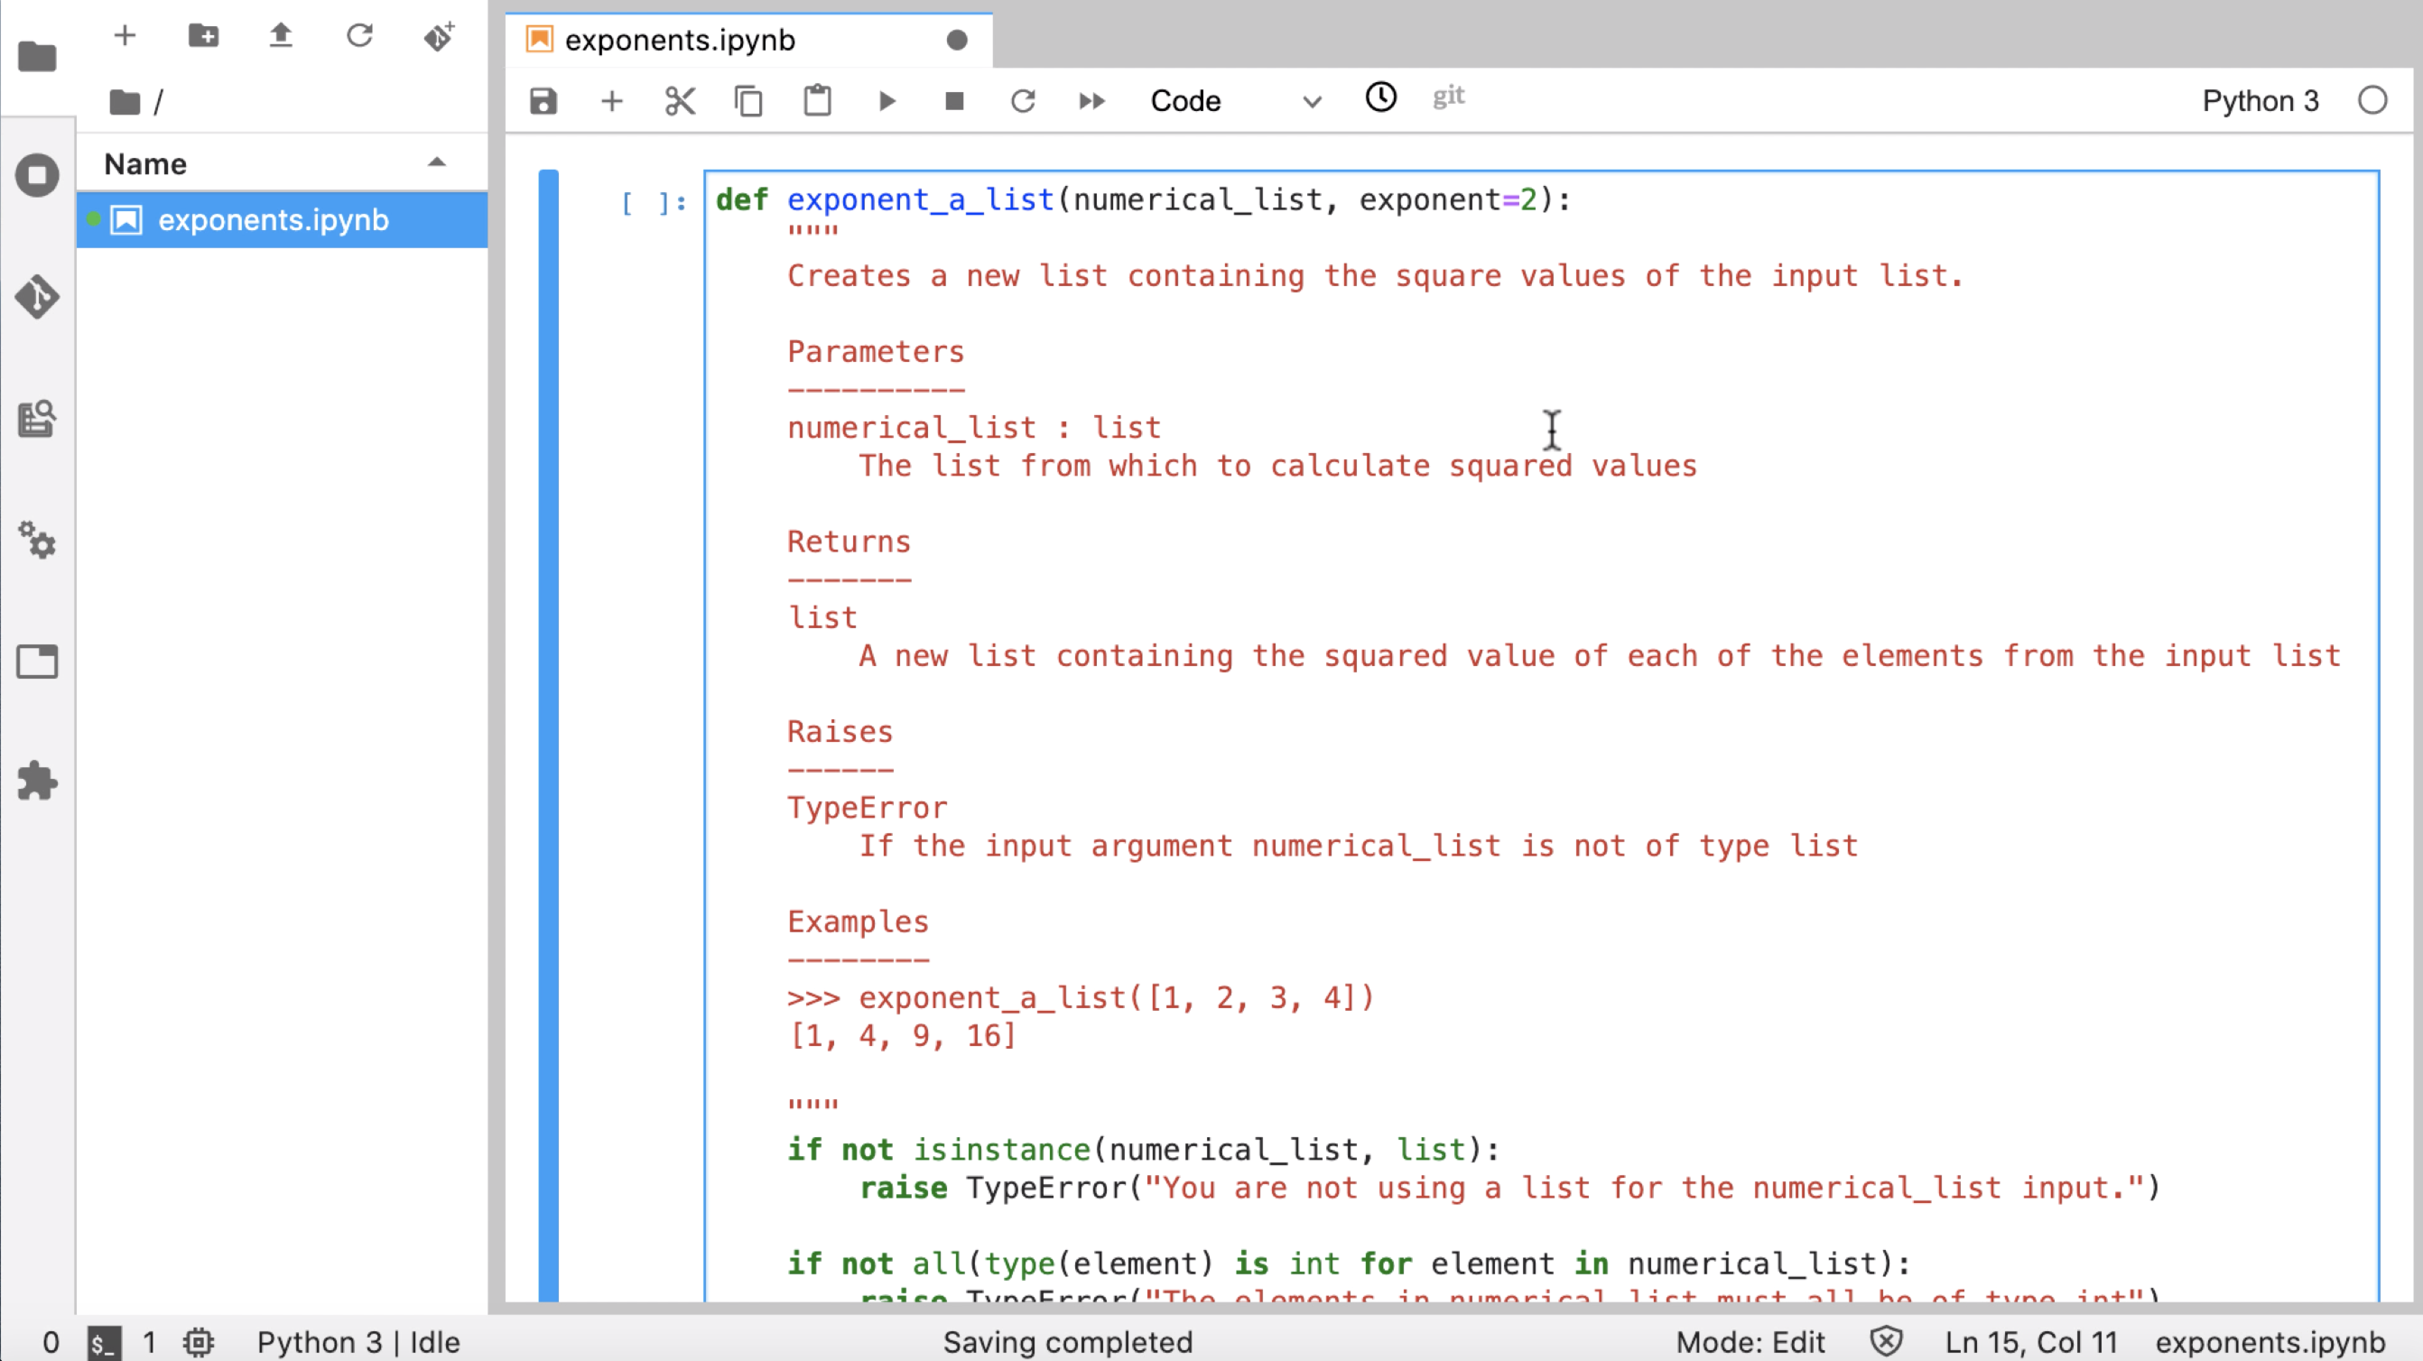The height and width of the screenshot is (1361, 2423).
Task: Upload files with upload arrow icon
Action: click(x=280, y=36)
